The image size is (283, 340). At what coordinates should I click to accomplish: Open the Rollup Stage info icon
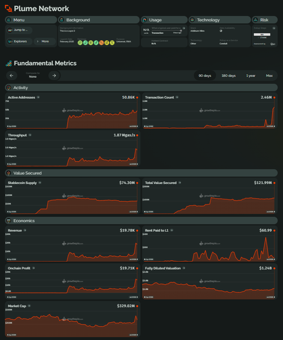point(274,28)
